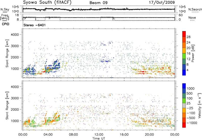Click the 'Time UT' axis title
This screenshot has width=202, height=140.
pyautogui.click(x=99, y=138)
